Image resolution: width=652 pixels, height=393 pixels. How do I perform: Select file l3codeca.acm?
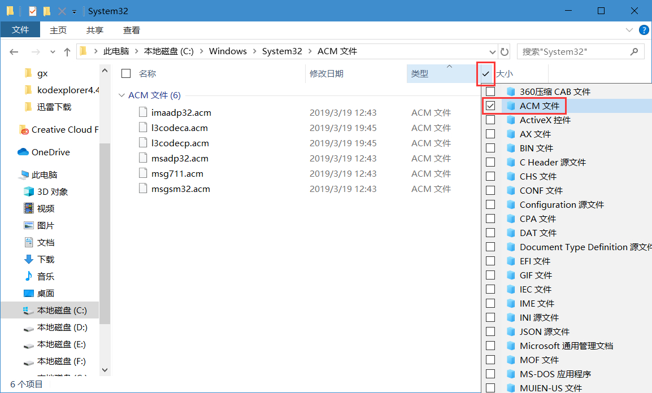[180, 128]
